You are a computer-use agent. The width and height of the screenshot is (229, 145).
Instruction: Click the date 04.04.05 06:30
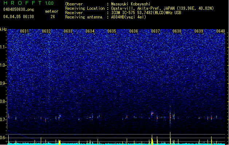click(x=19, y=17)
